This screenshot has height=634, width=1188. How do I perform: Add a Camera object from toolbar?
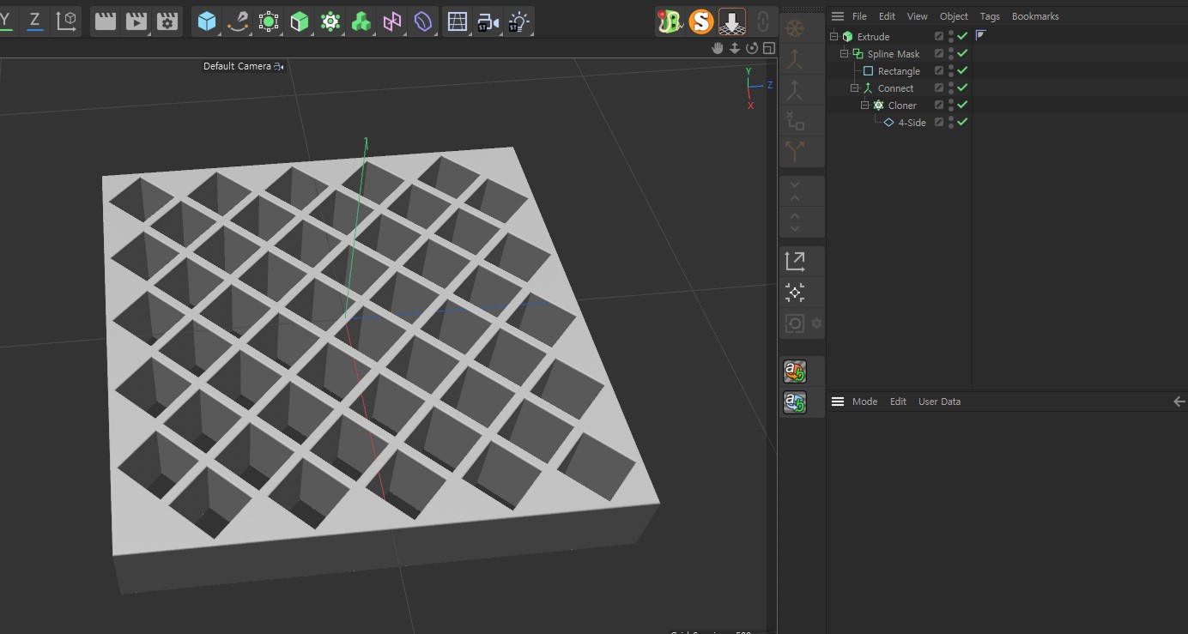(x=488, y=21)
